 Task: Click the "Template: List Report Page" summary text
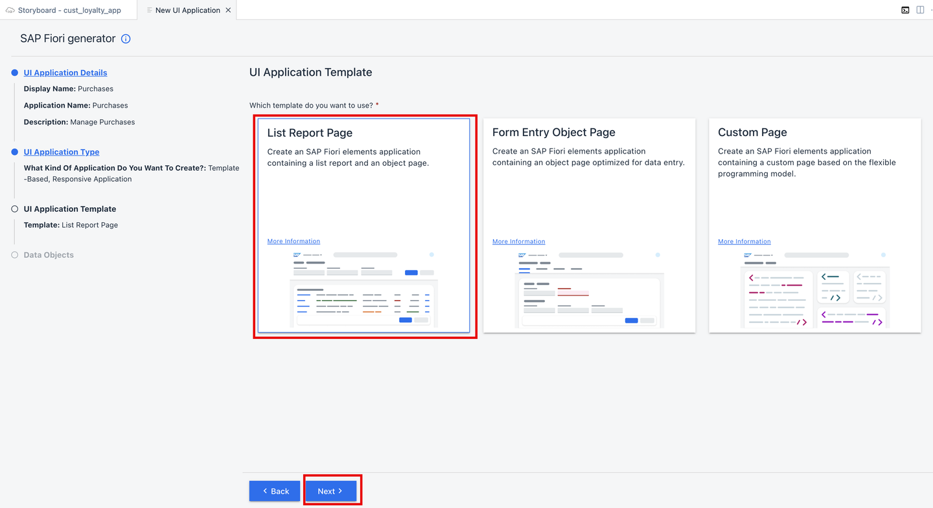[x=71, y=225]
